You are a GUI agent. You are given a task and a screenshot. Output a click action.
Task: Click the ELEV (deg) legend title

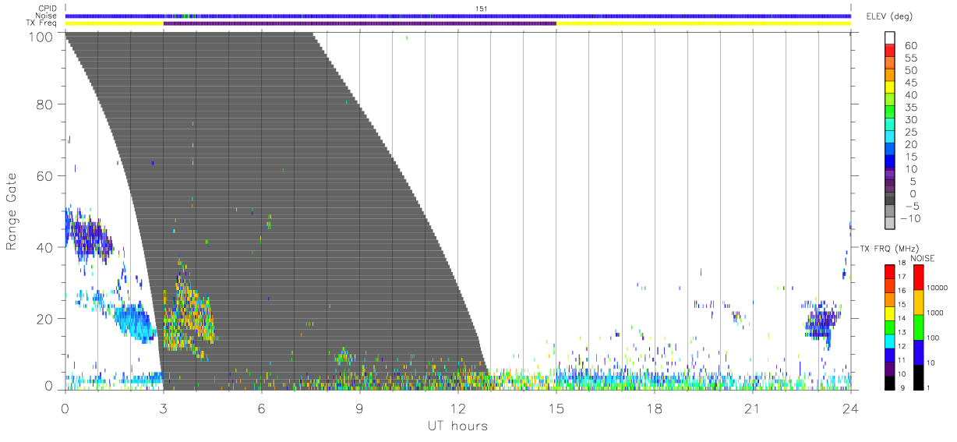click(891, 16)
